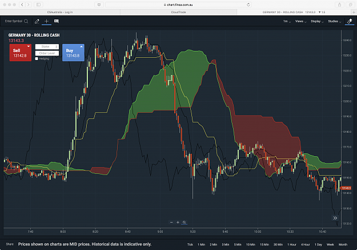Jump to latest with double-arrow icon
The image size is (357, 250).
[x=335, y=218]
